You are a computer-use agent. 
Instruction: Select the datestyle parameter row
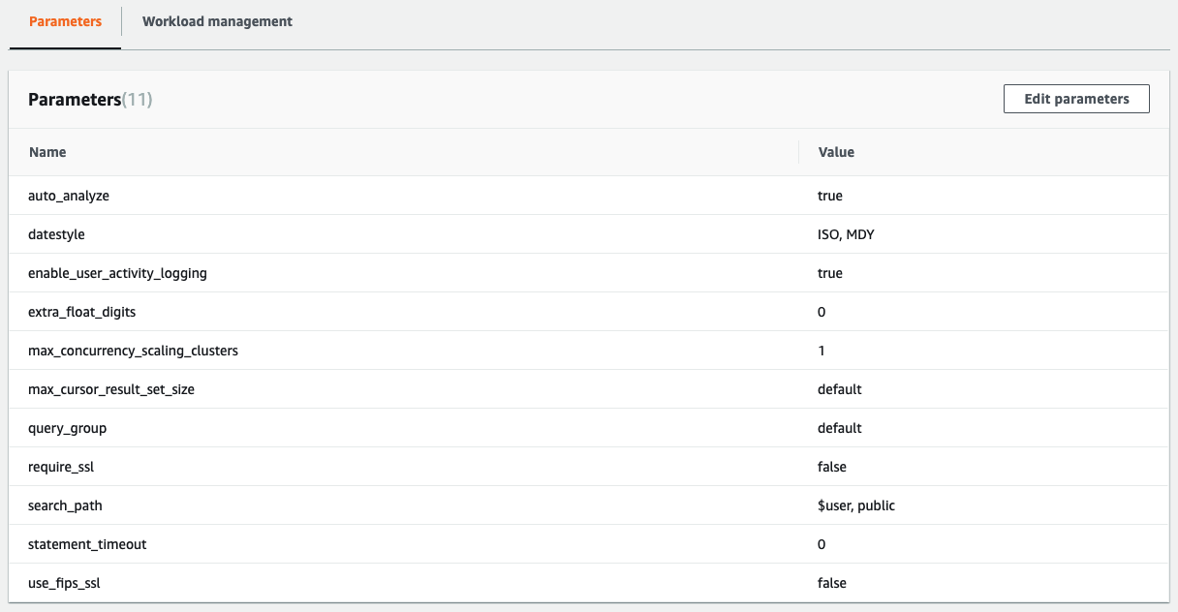[x=56, y=233]
